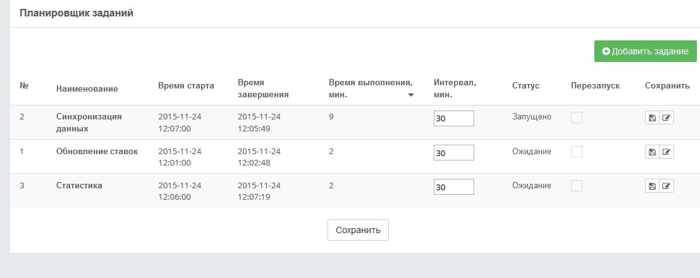The image size is (700, 278).
Task: Click save icon for Обновление ставок row
Action: point(652,152)
